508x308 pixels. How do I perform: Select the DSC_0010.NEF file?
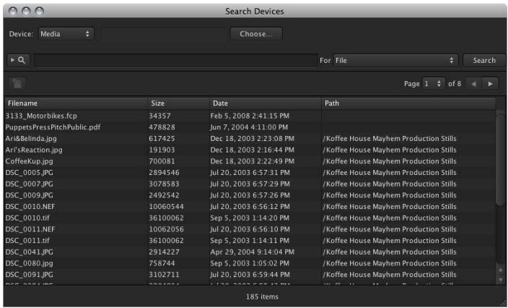30,207
